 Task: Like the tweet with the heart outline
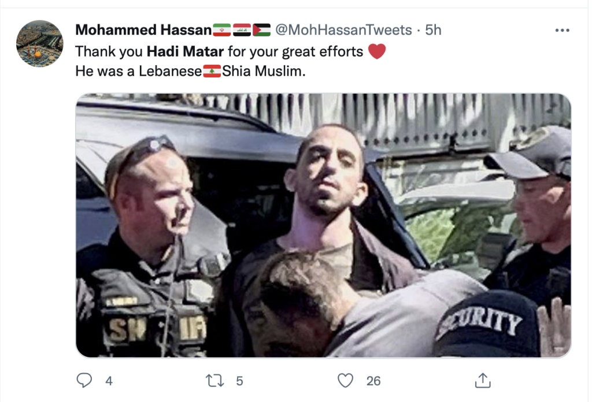point(345,380)
